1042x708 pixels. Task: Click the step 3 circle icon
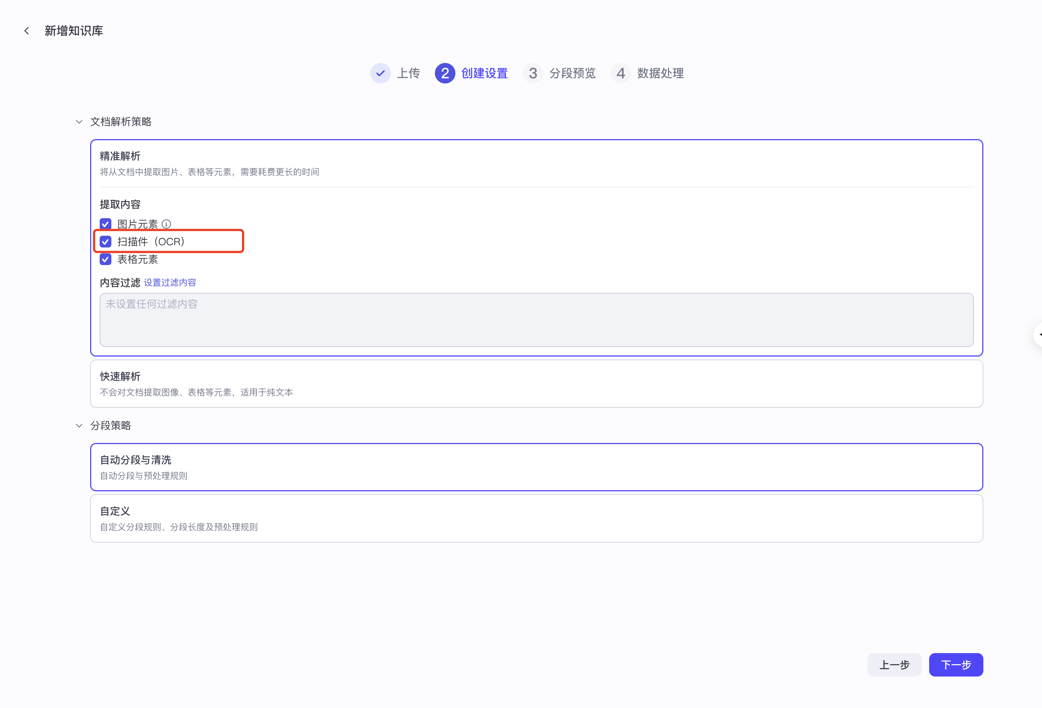click(x=533, y=73)
